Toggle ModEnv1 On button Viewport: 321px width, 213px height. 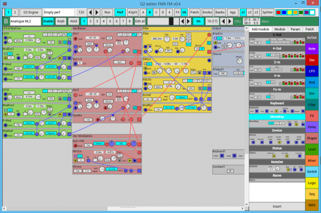click(10, 54)
